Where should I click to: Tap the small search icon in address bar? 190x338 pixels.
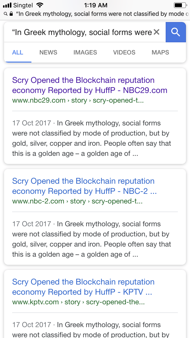[x=6, y=14]
